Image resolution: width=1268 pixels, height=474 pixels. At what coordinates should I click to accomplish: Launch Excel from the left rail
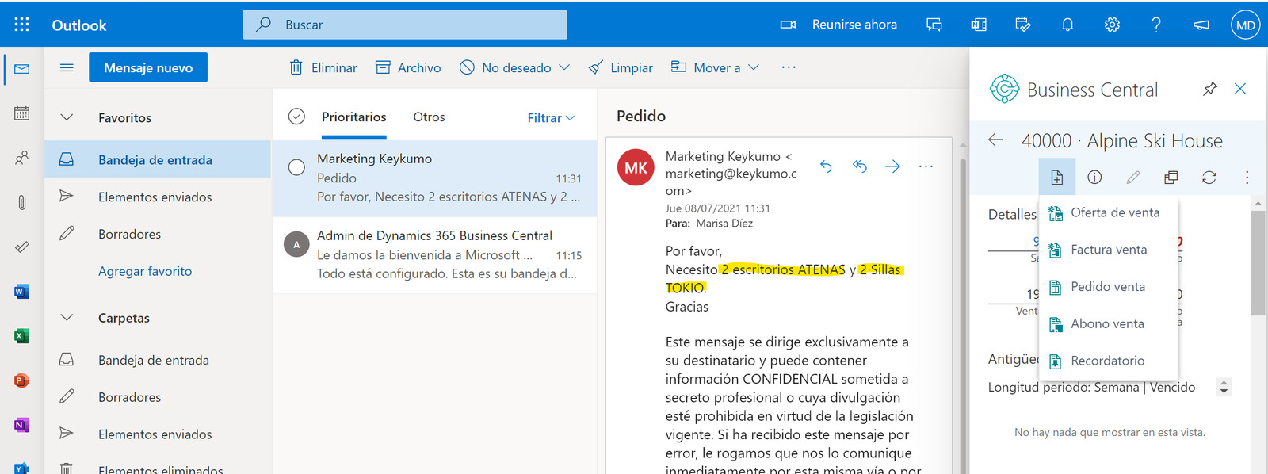pyautogui.click(x=22, y=336)
